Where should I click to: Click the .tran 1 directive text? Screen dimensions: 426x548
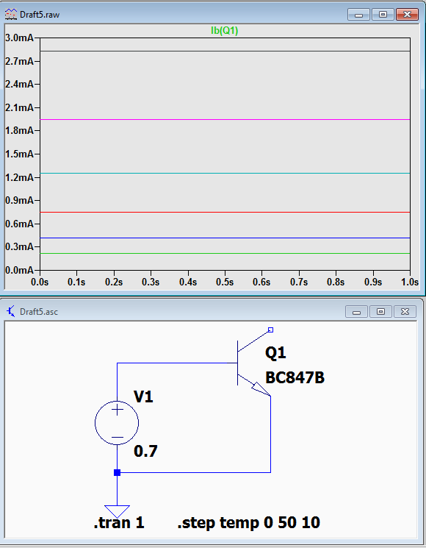(x=119, y=523)
